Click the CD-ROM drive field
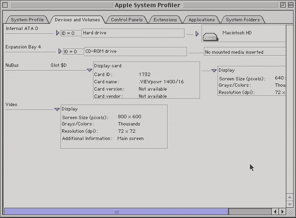 coord(136,51)
